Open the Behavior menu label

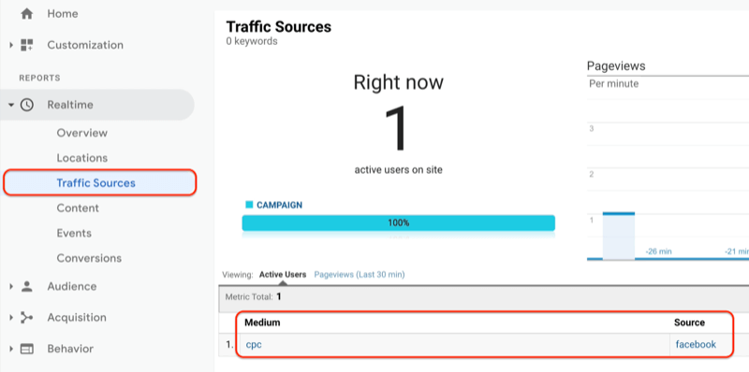(x=70, y=349)
